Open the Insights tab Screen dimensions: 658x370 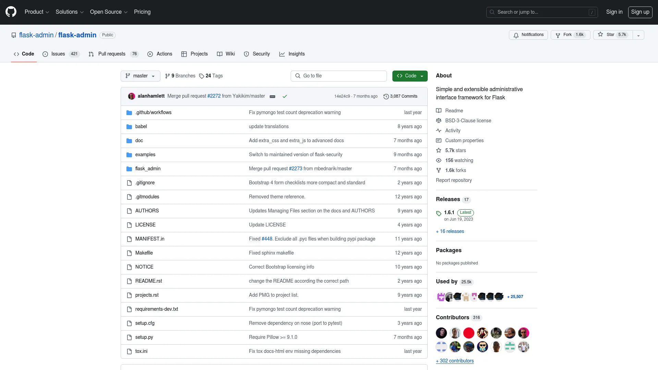[x=296, y=54]
